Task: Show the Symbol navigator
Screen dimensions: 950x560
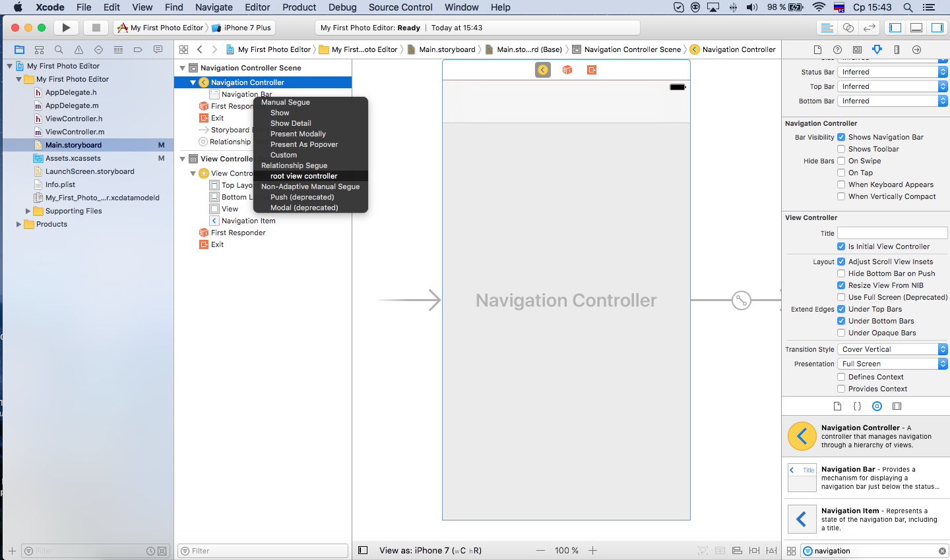Action: pyautogui.click(x=39, y=49)
